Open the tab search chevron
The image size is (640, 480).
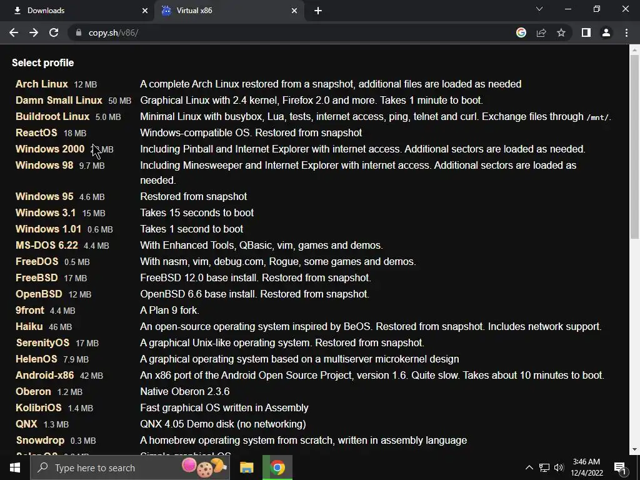pyautogui.click(x=539, y=9)
